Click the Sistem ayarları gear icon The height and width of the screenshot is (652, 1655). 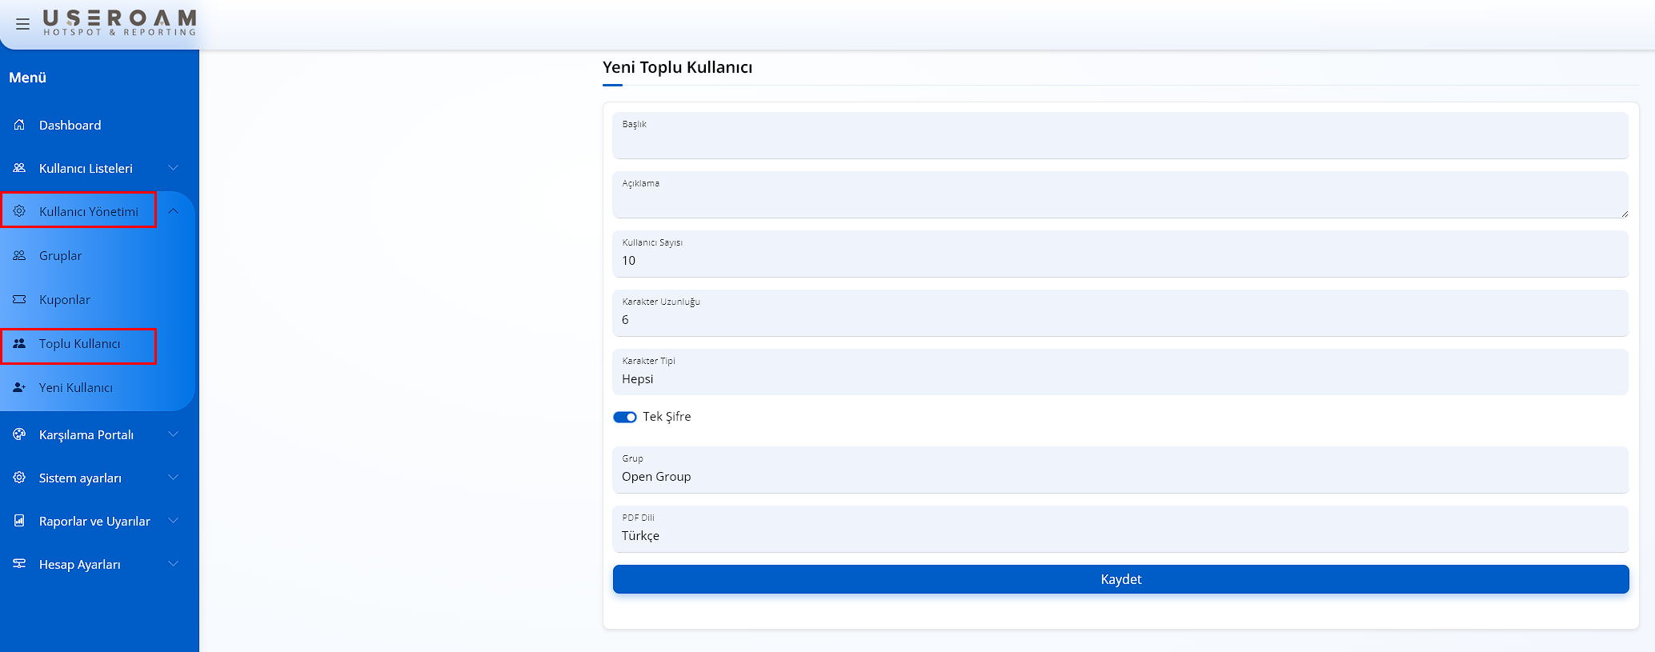[19, 478]
